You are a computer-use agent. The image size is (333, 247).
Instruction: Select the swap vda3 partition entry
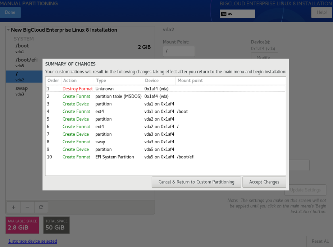(x=24, y=91)
